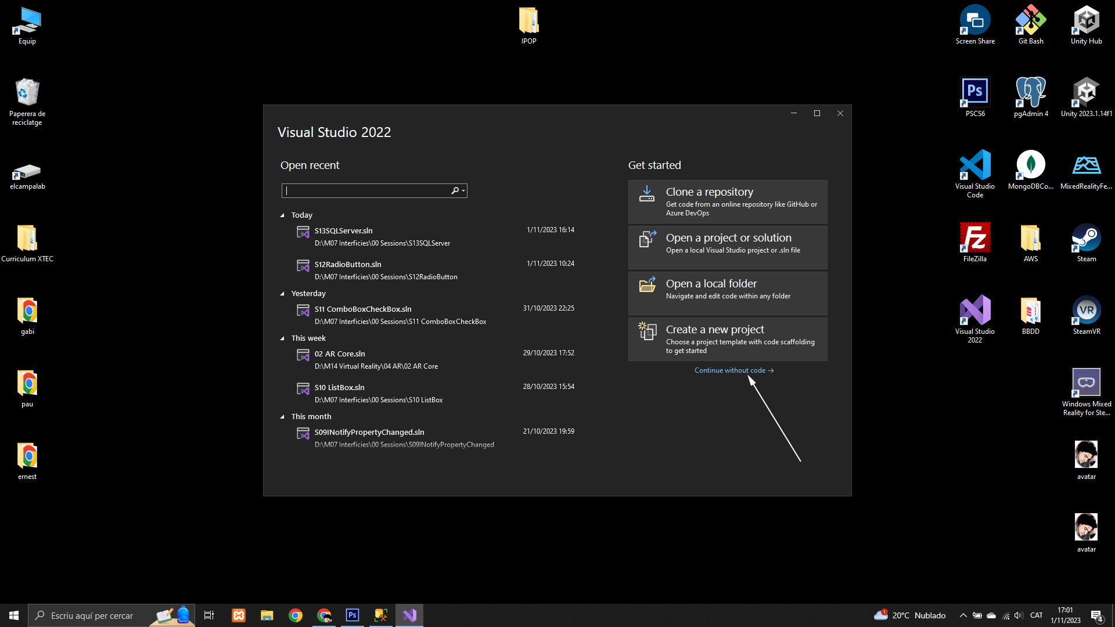Open the S12RadioButton.sln recent solution

[348, 264]
